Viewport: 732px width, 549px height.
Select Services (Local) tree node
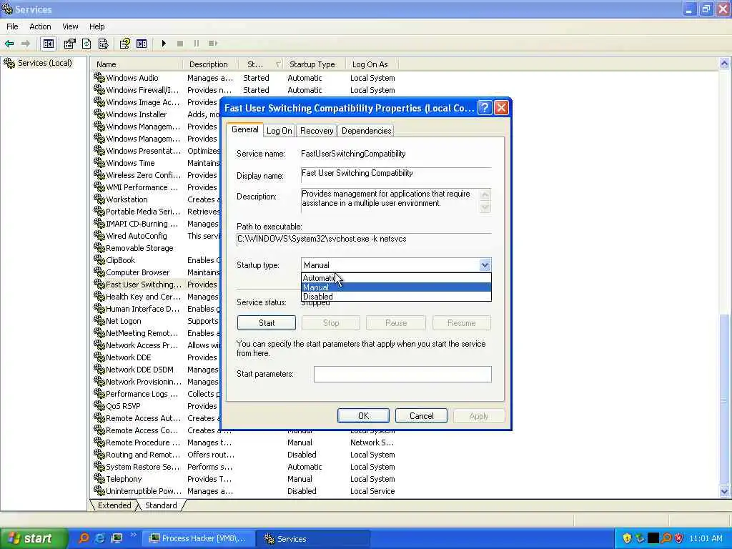tap(45, 63)
